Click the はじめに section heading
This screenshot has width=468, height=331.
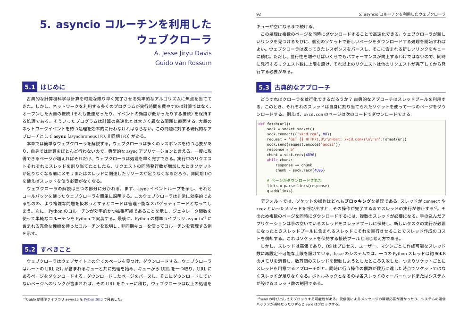(52, 87)
